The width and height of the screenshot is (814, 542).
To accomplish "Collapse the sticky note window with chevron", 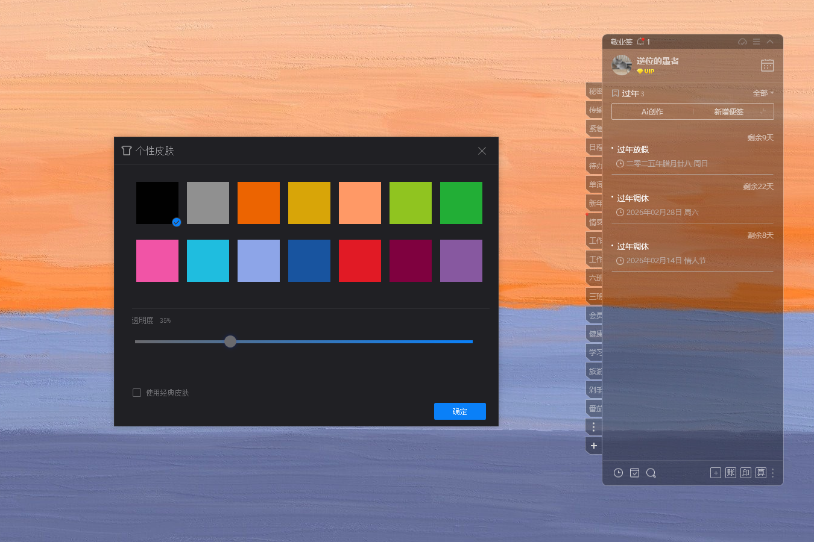I will (x=770, y=42).
